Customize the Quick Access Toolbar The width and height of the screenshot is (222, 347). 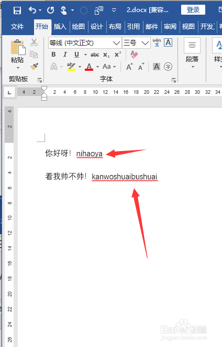point(114,10)
